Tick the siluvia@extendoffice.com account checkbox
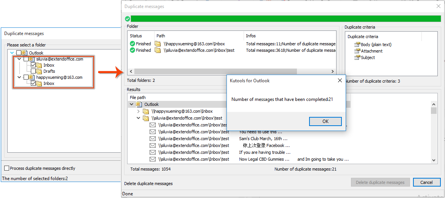Image resolution: width=445 pixels, height=198 pixels. click(x=26, y=59)
